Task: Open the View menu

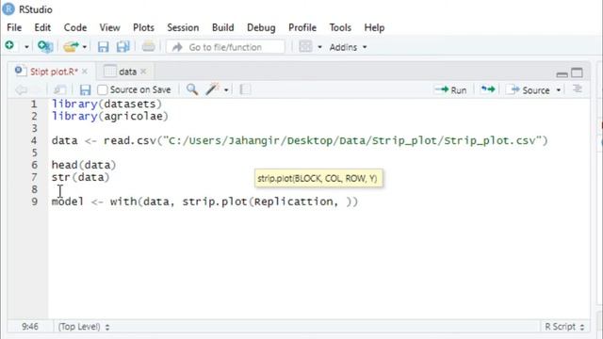Action: pos(109,27)
